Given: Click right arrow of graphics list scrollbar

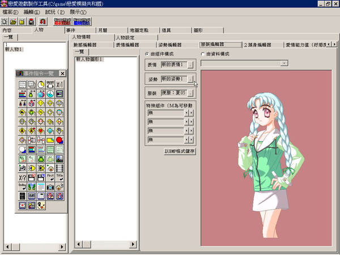Looking at the screenshot, I should (133, 244).
